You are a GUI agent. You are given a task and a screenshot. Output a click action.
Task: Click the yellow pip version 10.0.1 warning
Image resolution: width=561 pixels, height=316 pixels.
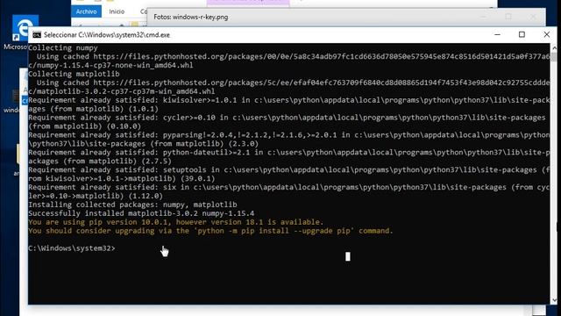(x=175, y=222)
